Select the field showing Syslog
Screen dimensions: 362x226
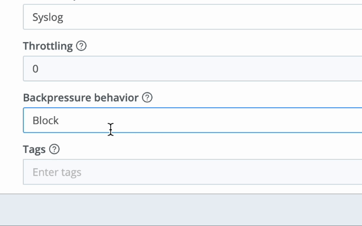click(x=193, y=17)
